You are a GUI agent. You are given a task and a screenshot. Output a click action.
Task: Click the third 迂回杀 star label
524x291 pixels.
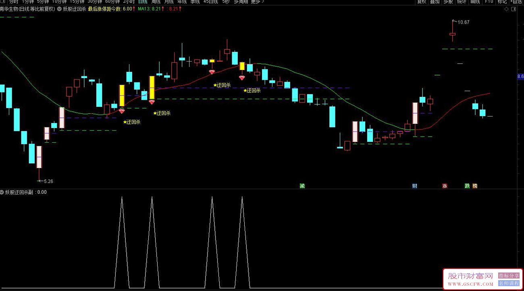point(222,85)
